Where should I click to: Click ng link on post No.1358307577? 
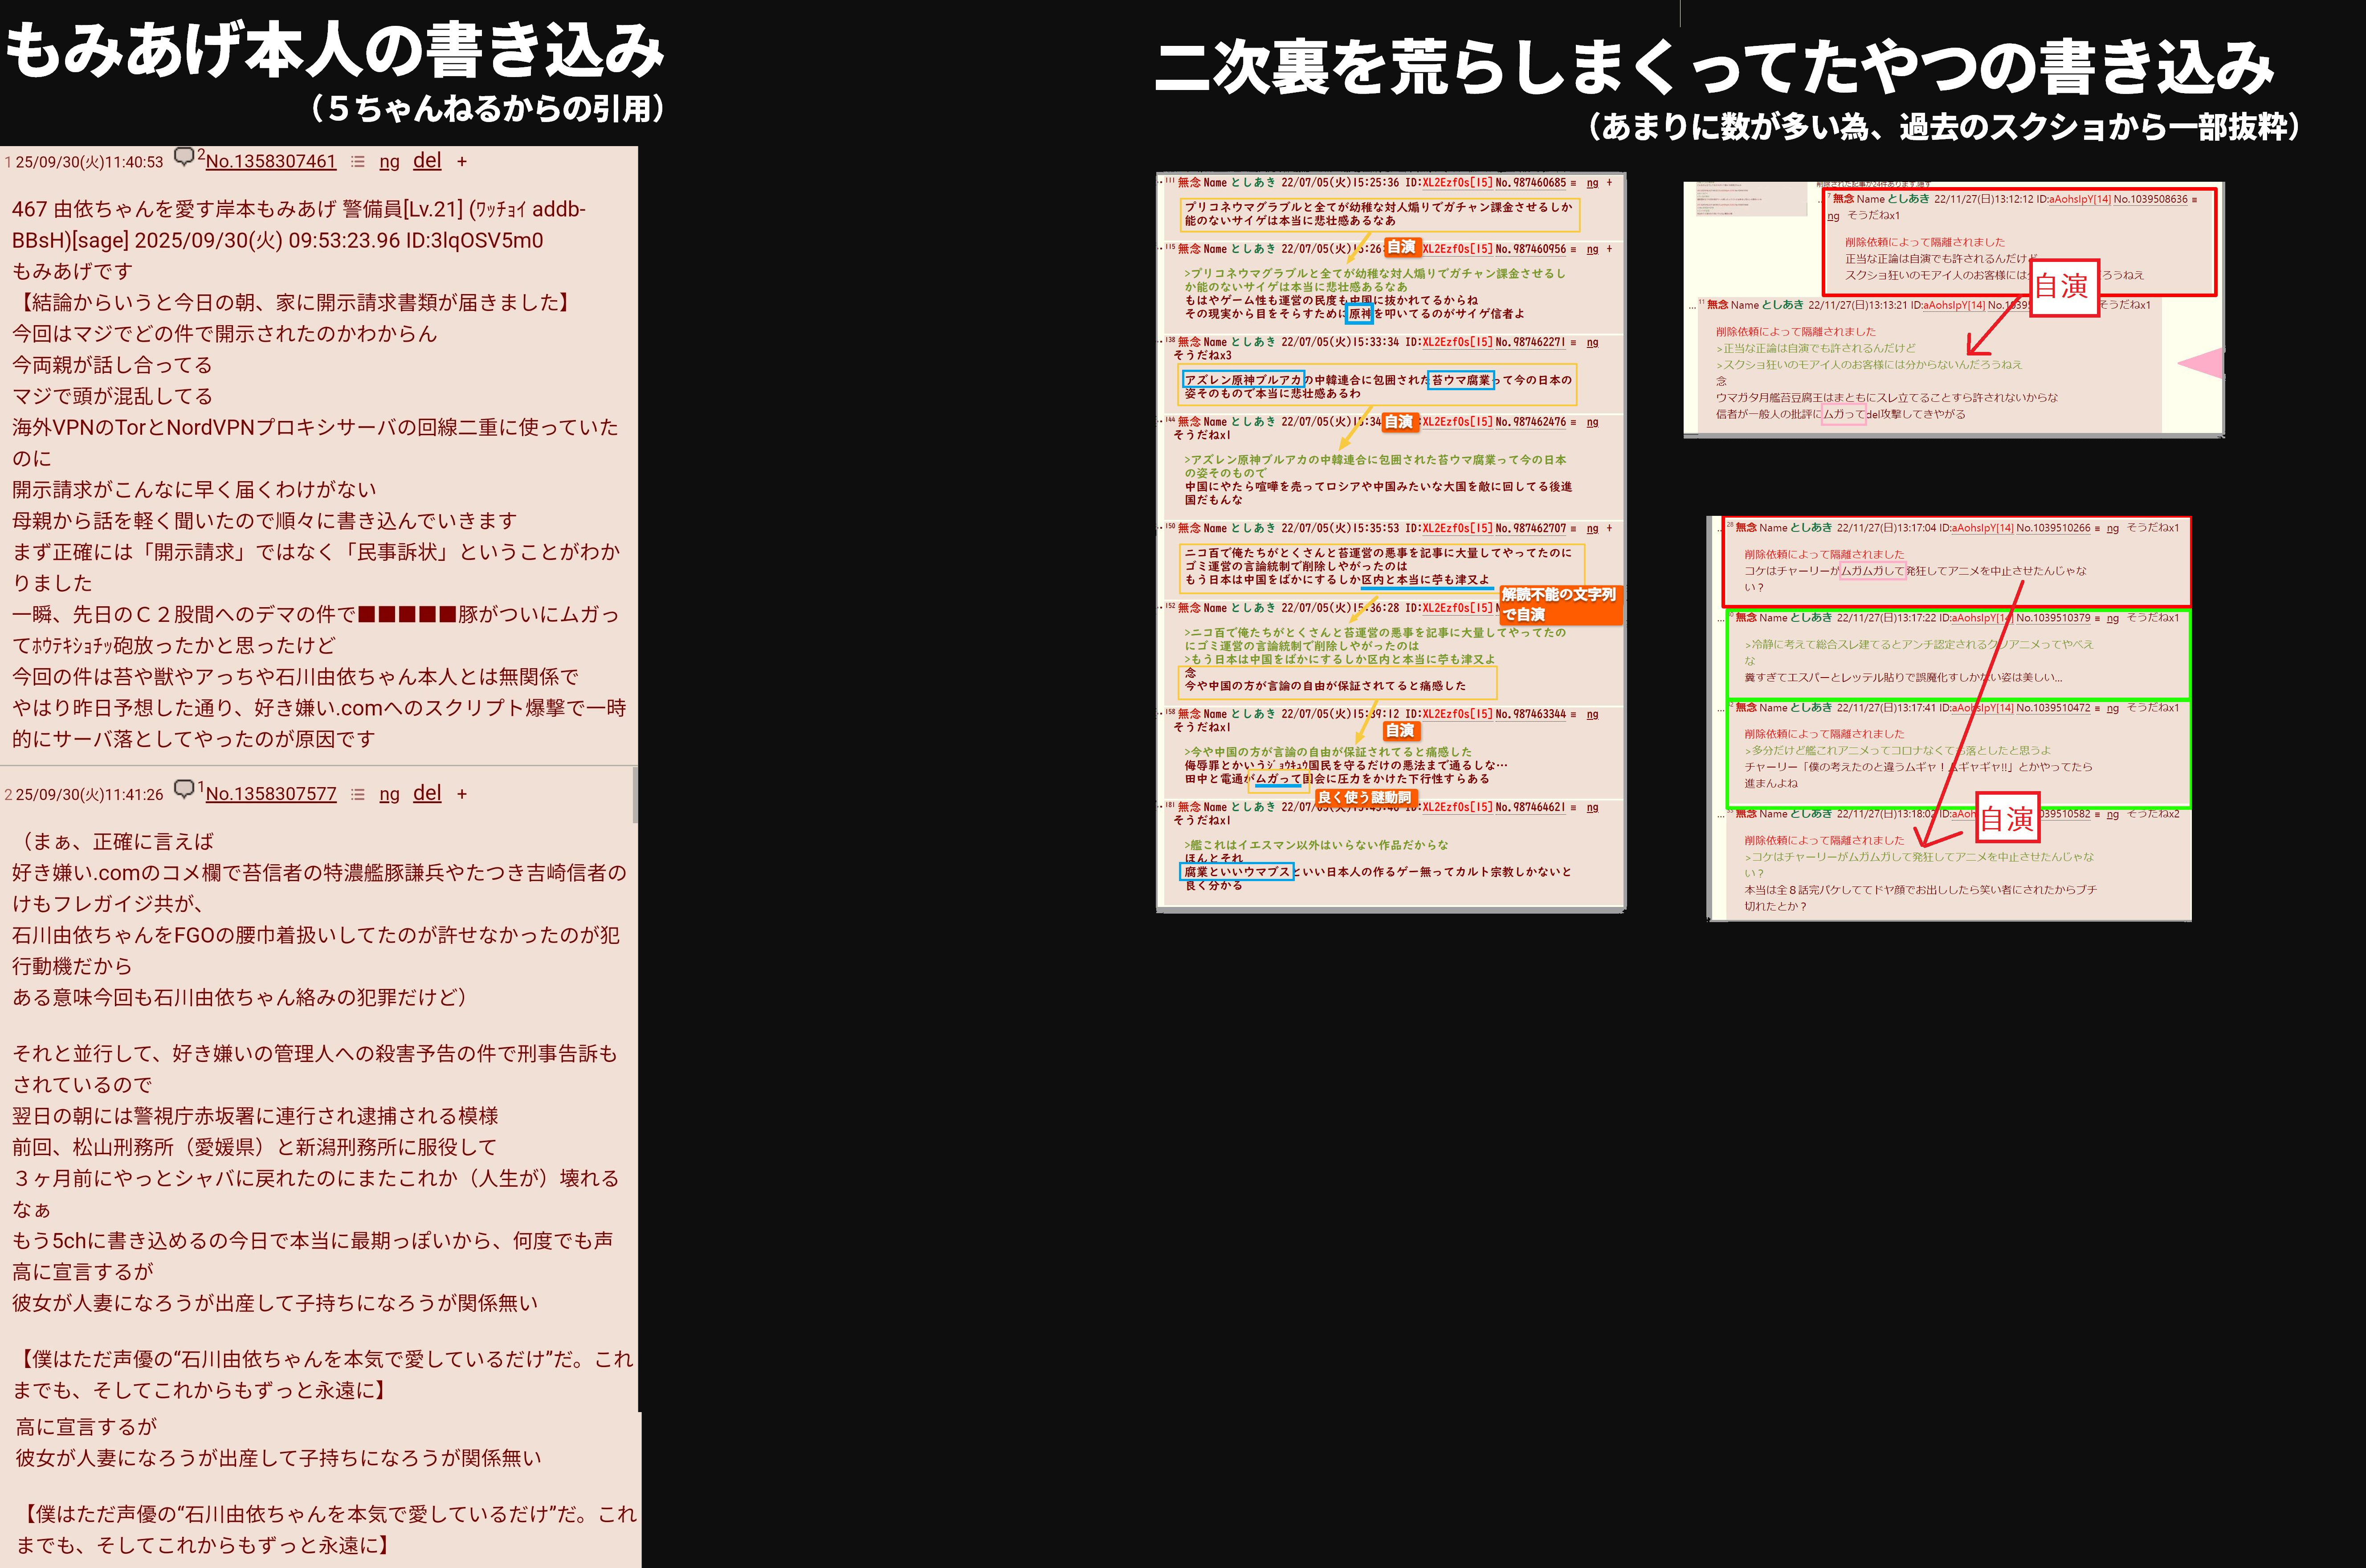pyautogui.click(x=389, y=795)
